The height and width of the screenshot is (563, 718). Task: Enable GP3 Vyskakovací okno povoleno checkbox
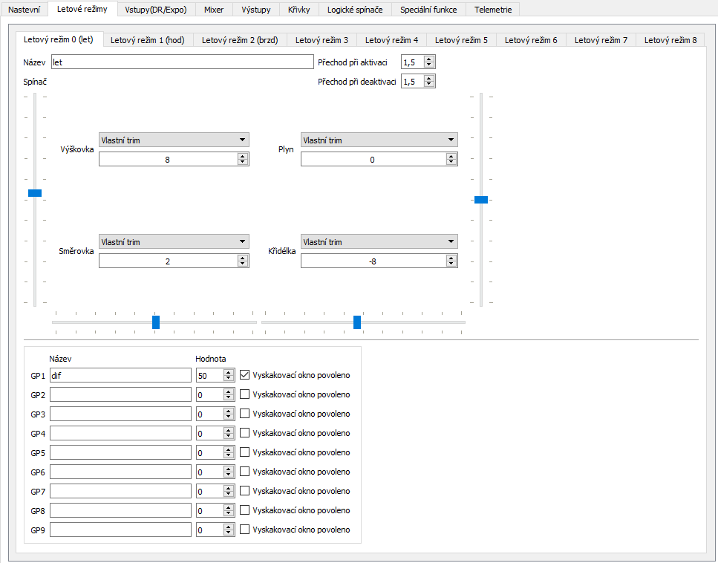(x=245, y=414)
